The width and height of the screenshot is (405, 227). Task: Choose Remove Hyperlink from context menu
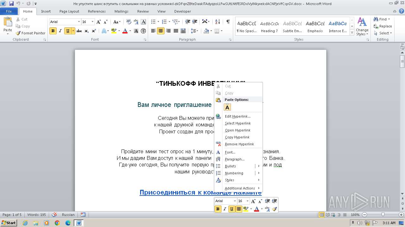239,144
